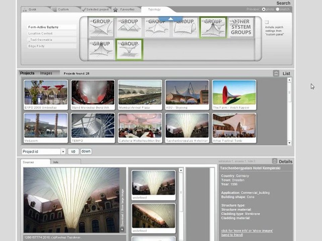Open the Project id sort dropdown
The width and height of the screenshot is (322, 241).
[x=44, y=151]
